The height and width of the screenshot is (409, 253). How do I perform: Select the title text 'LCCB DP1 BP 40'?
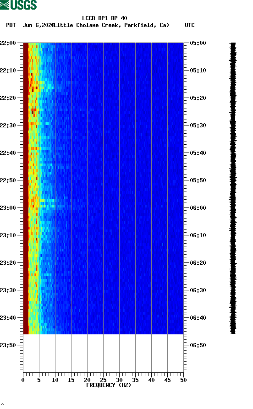click(104, 18)
